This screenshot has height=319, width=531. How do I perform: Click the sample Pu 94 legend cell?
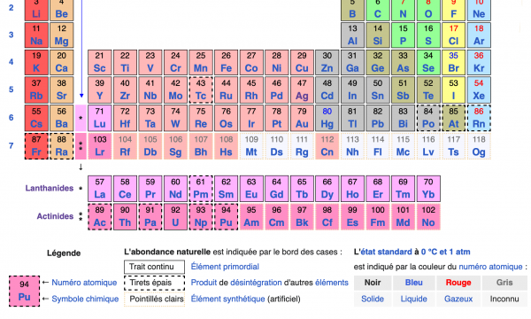coord(25,292)
